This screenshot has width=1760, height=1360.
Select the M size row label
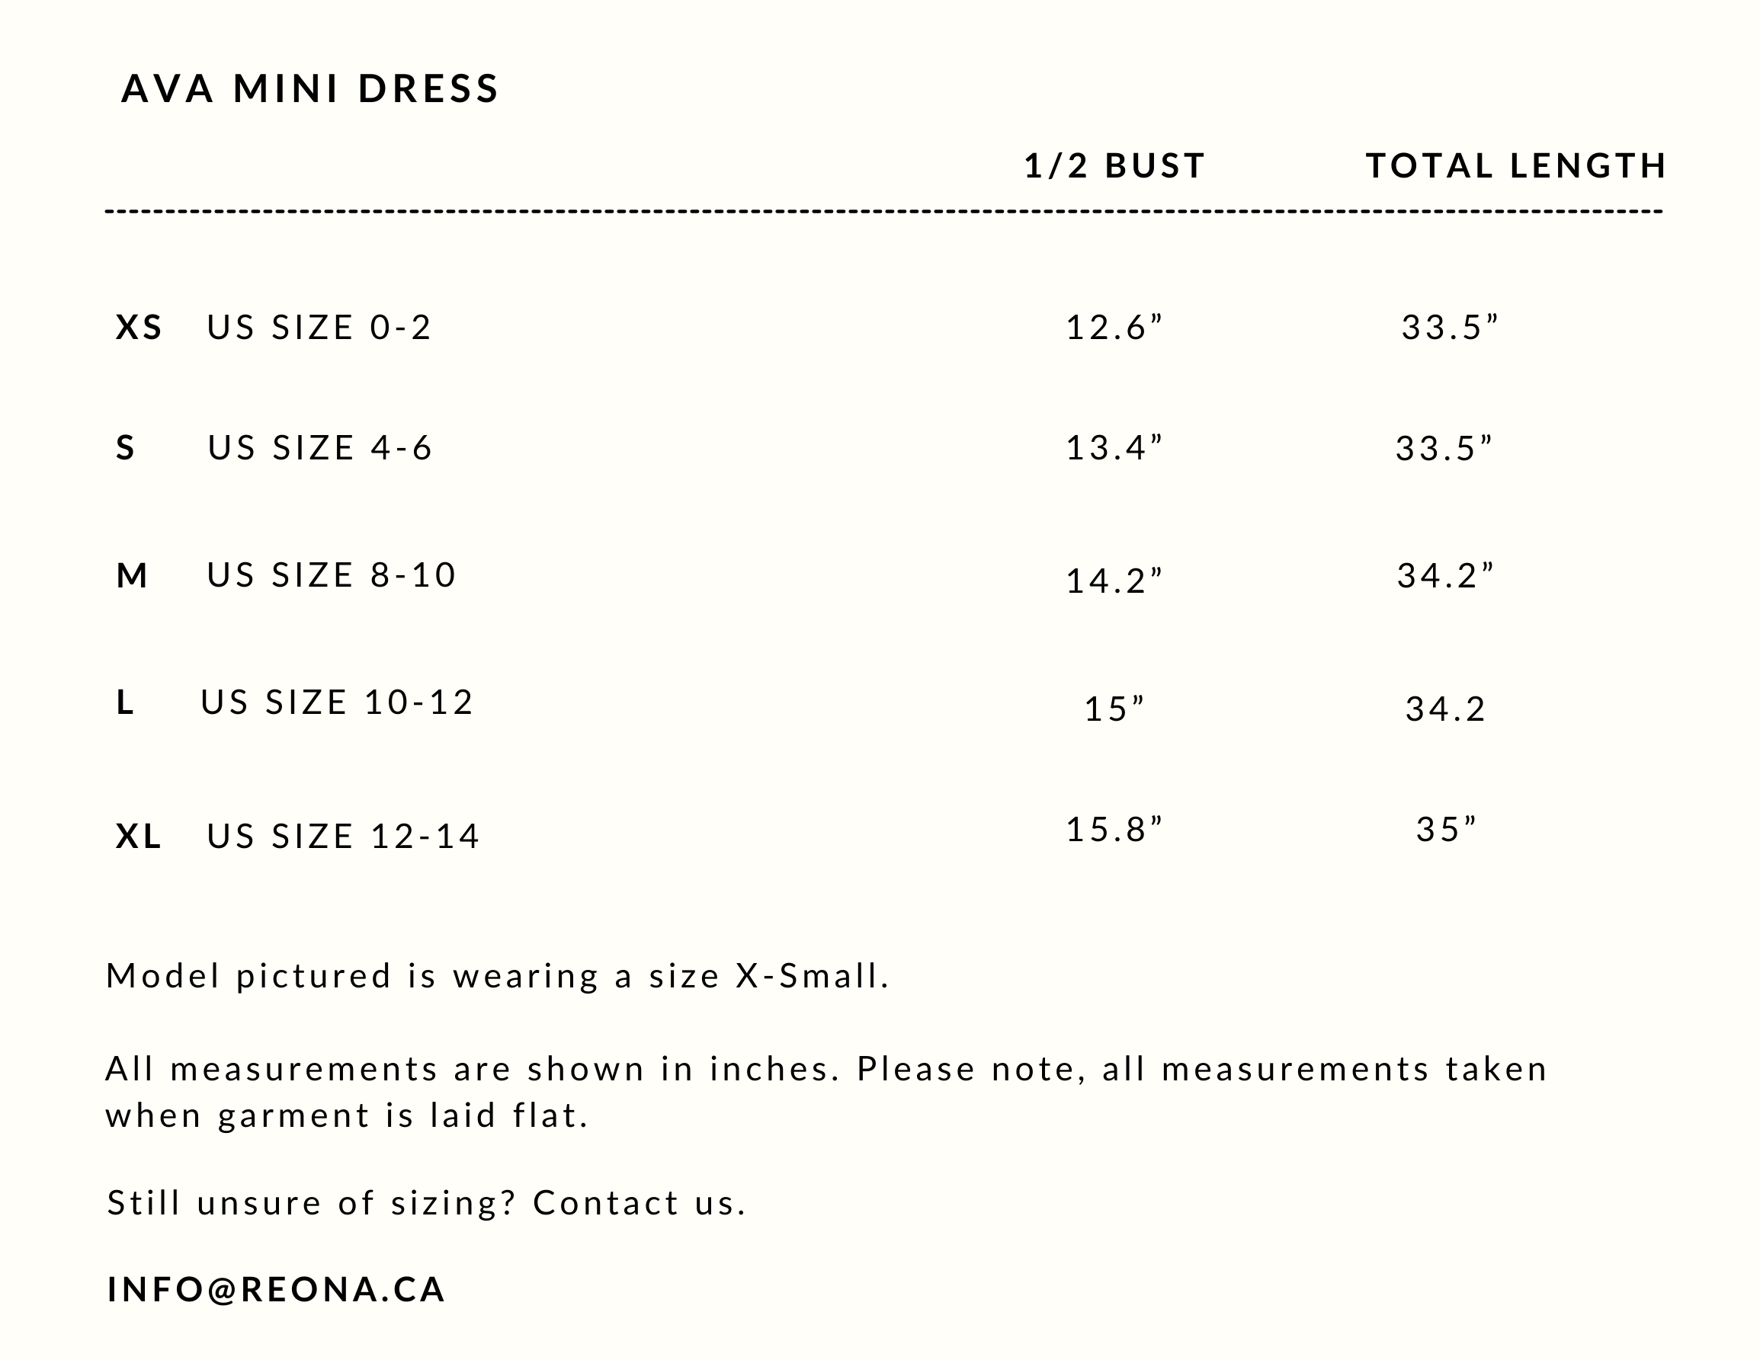pos(132,576)
